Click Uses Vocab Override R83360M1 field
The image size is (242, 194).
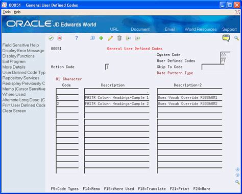189,98
